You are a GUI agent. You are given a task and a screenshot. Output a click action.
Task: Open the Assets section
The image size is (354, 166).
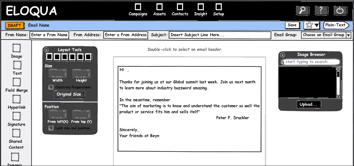[159, 10]
